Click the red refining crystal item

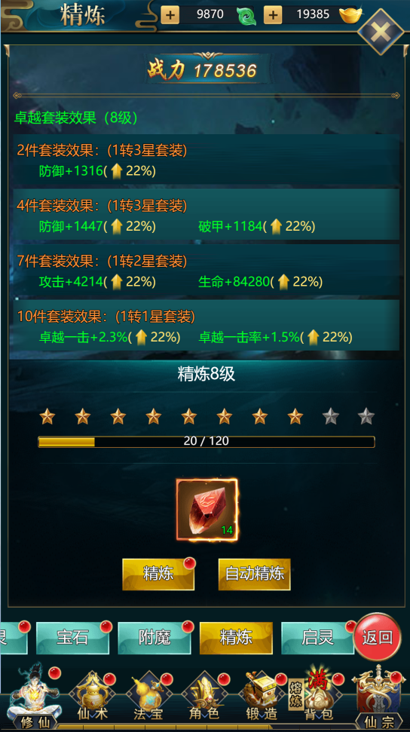[x=207, y=510]
